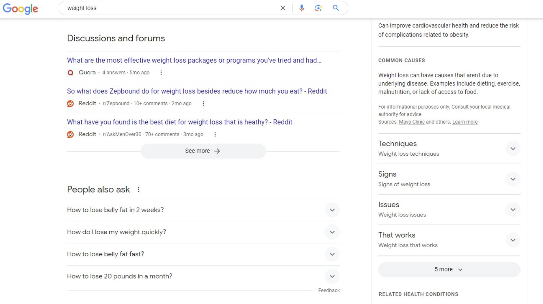Click the Quora icon on the first discussion
This screenshot has height=304, width=543.
pyautogui.click(x=70, y=73)
